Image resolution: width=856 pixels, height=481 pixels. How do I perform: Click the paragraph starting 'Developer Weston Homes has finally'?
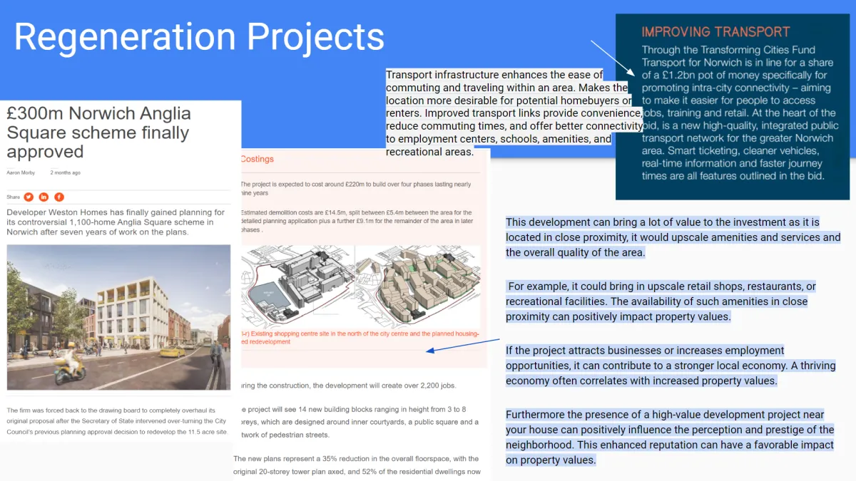click(x=116, y=222)
